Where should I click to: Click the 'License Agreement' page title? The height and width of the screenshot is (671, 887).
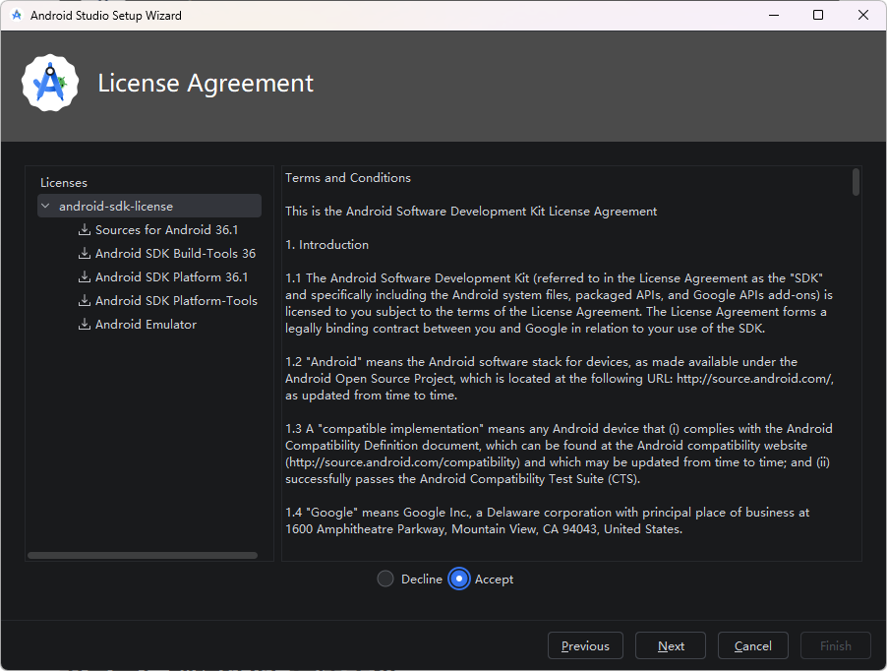click(206, 84)
